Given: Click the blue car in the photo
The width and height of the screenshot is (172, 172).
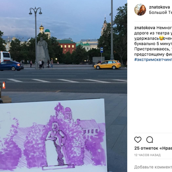Looking at the screenshot, I should point(12,66).
